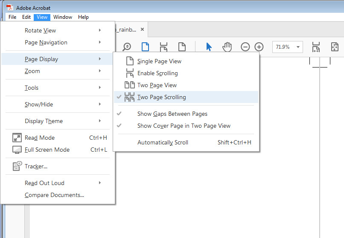
Task: Click the fit width scrolling icon
Action: [316, 47]
